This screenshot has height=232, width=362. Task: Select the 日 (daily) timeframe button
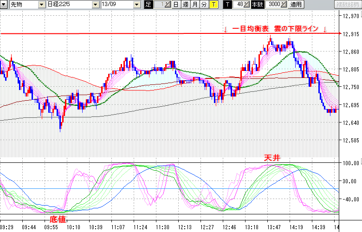pos(176,5)
